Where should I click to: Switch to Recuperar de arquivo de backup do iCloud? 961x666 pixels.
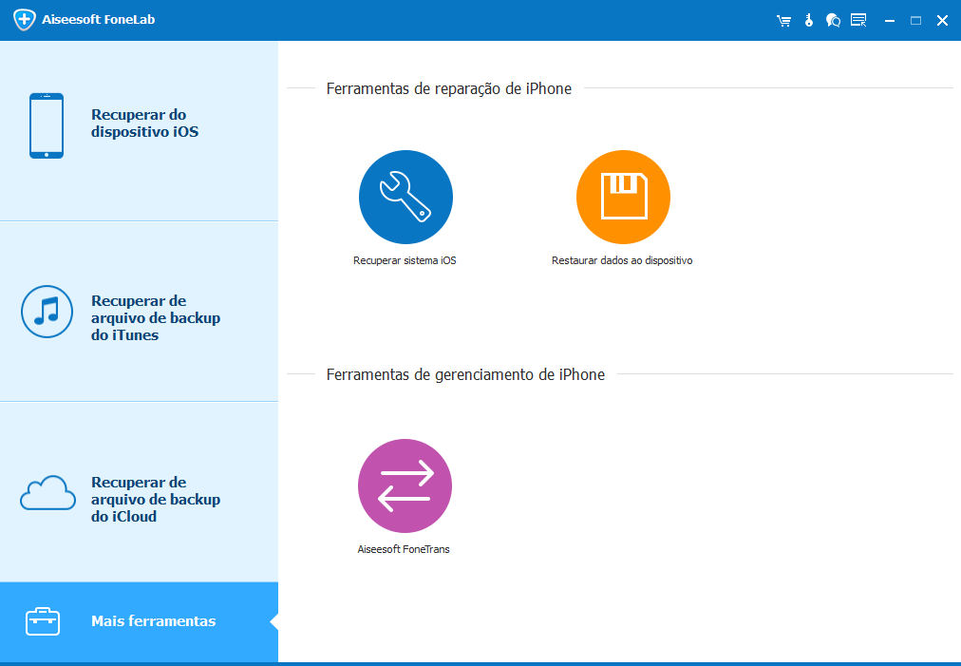point(140,492)
